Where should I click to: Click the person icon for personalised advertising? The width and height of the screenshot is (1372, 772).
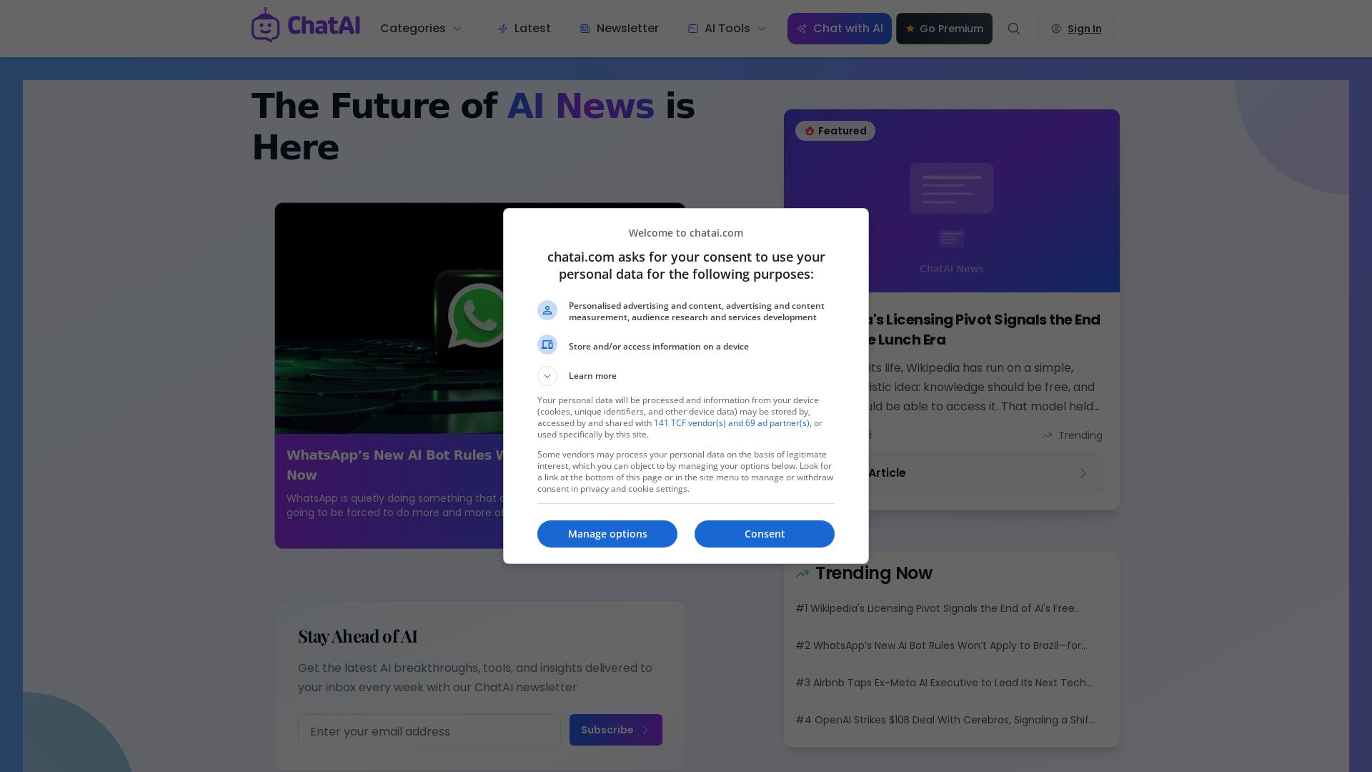[547, 310]
